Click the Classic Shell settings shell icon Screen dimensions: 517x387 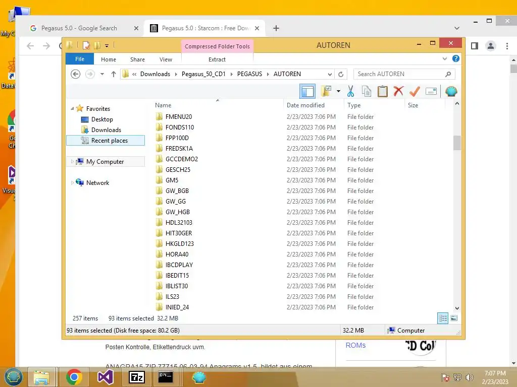(451, 91)
